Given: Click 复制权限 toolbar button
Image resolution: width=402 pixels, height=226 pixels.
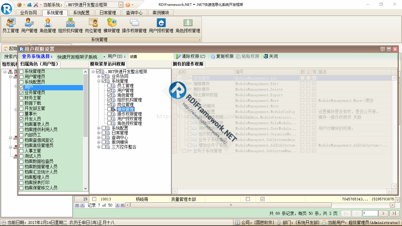Looking at the screenshot, I should tap(222, 56).
